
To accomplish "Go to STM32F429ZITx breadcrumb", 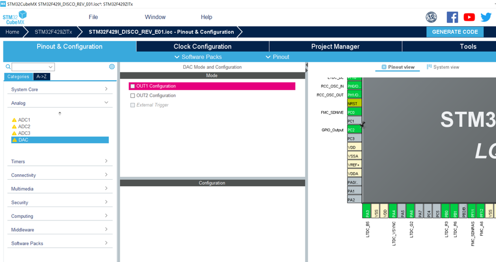I will (x=54, y=32).
